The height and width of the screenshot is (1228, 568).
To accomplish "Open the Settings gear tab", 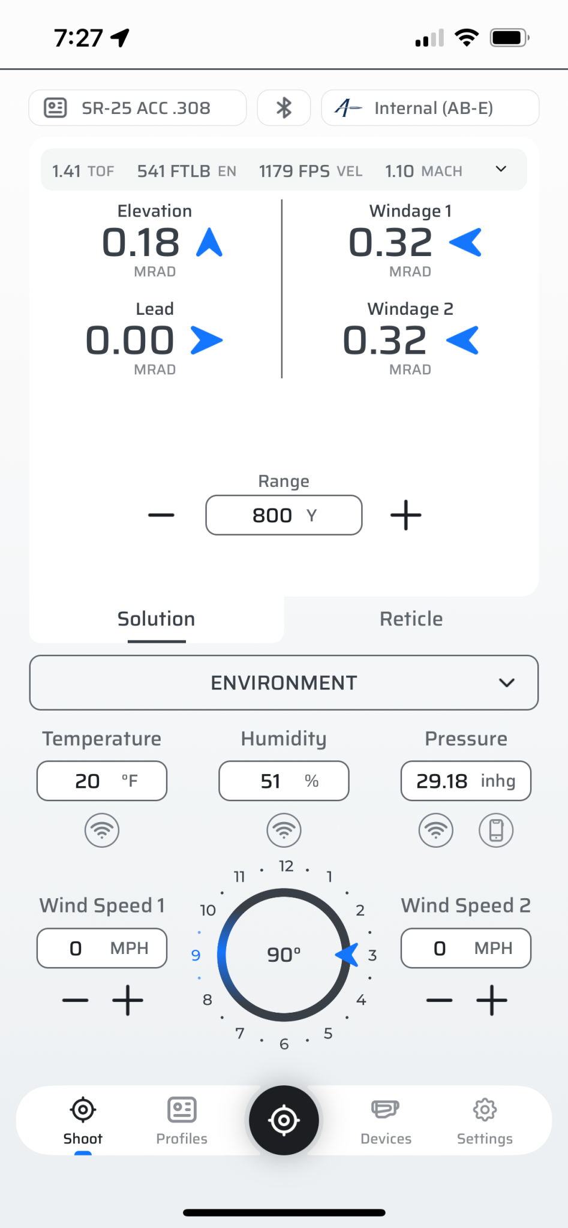I will point(485,1110).
